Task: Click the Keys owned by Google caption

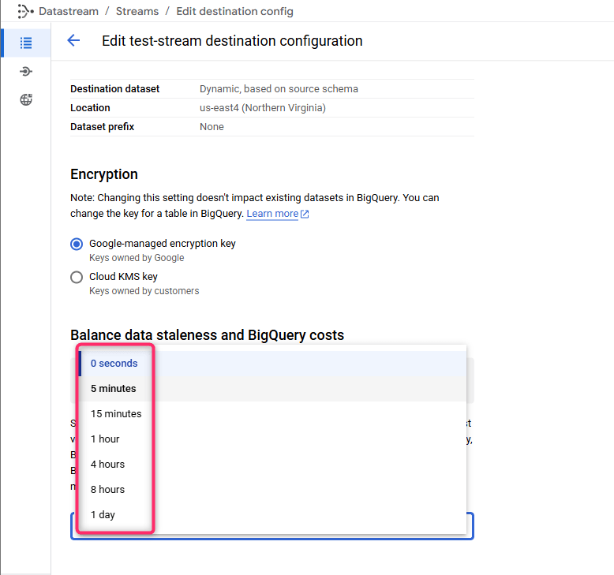Action: coord(137,258)
